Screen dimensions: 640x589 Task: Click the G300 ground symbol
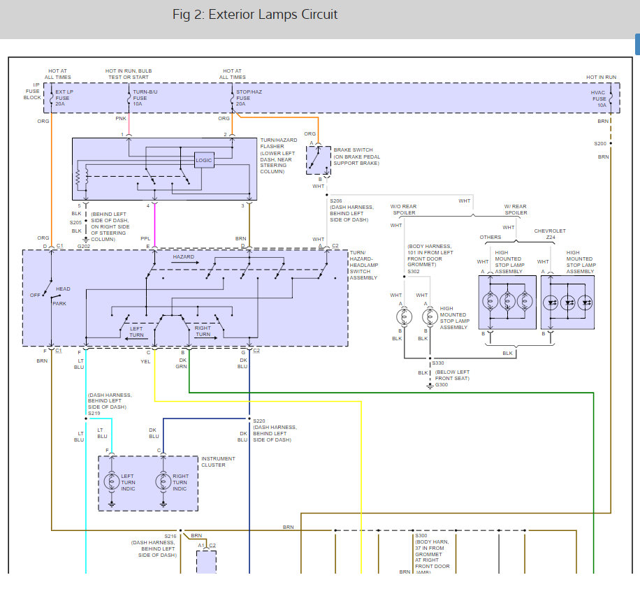point(430,385)
